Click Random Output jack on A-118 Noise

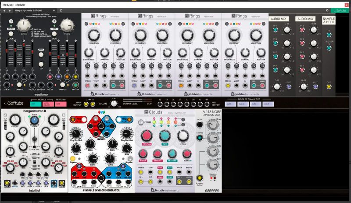[x=200, y=178]
